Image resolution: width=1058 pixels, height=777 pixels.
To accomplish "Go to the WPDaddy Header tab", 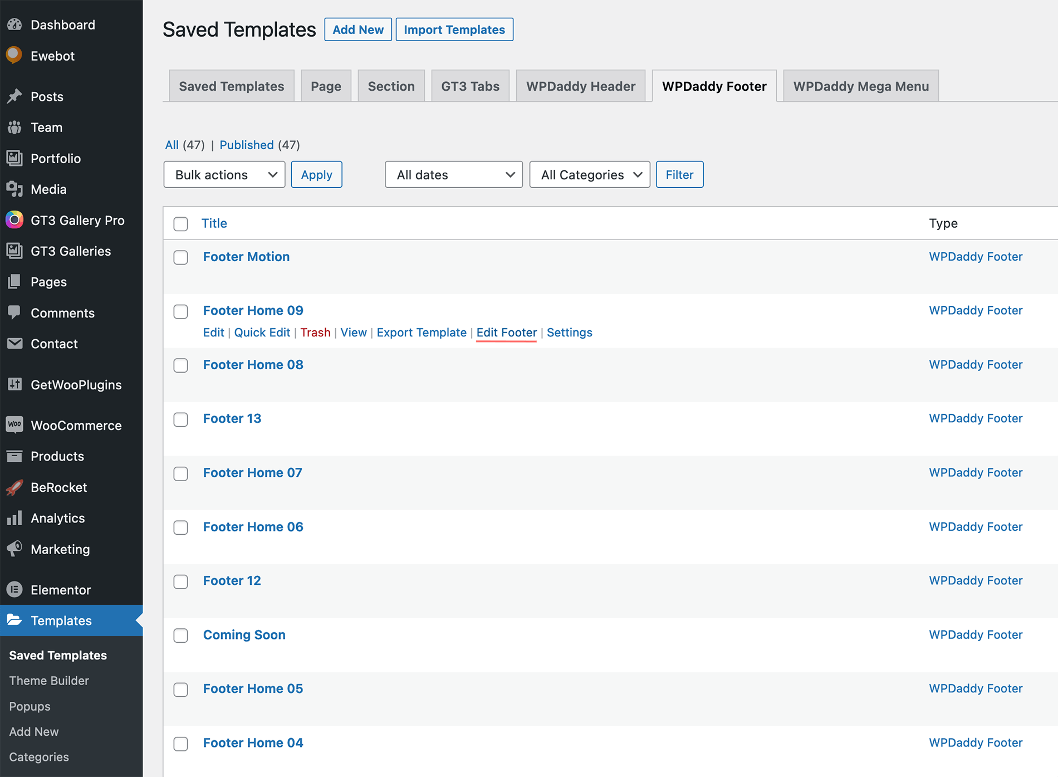I will [581, 86].
